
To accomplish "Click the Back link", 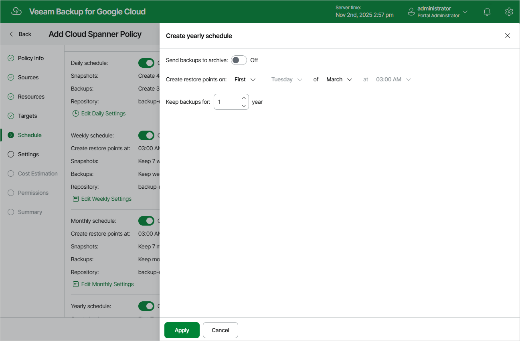I will click(25, 34).
